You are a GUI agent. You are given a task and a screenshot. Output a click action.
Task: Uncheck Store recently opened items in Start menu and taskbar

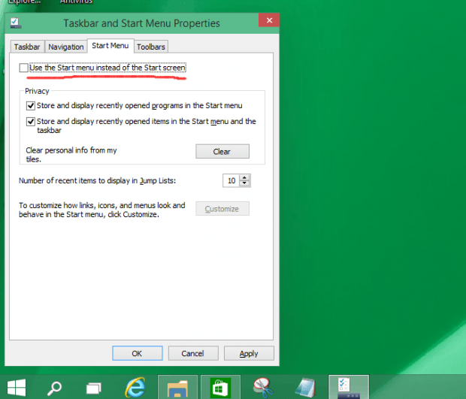click(x=31, y=122)
